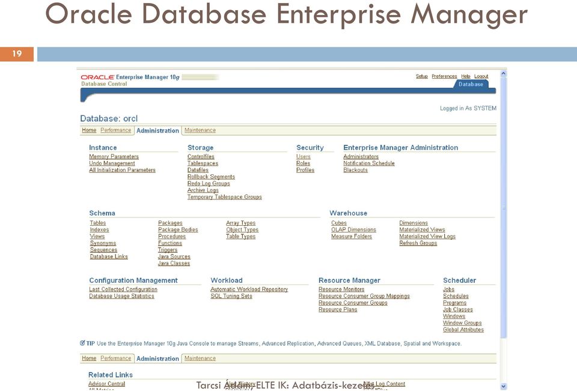Open Refresh Groups link
Screen dimensions: 577x391
tap(418, 243)
